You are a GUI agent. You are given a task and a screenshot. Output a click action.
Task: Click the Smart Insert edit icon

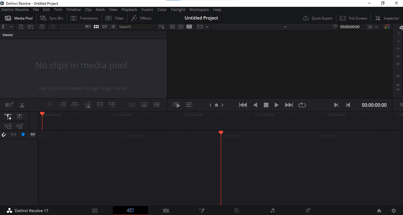click(x=49, y=105)
